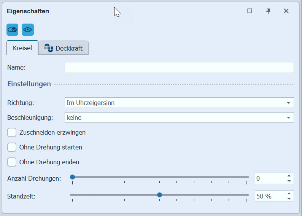Maximize the Eigenschaften panel
The width and height of the screenshot is (302, 216).
[250, 11]
